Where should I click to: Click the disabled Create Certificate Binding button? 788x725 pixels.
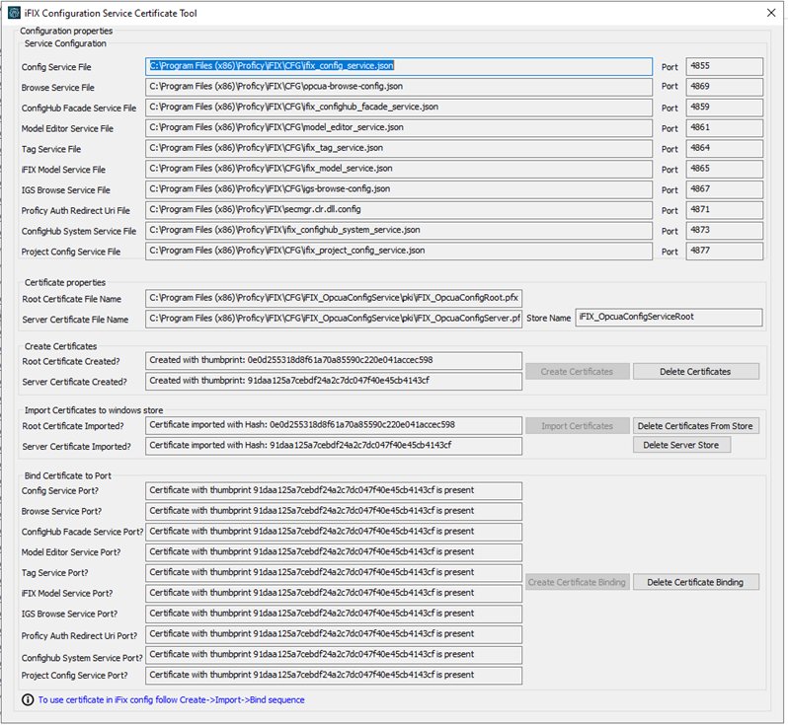577,582
